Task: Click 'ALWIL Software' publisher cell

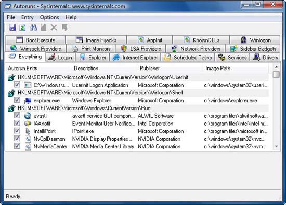Action: point(156,116)
